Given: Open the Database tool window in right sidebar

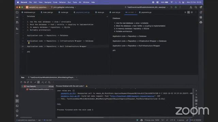Looking at the screenshot, I should point(201,17).
